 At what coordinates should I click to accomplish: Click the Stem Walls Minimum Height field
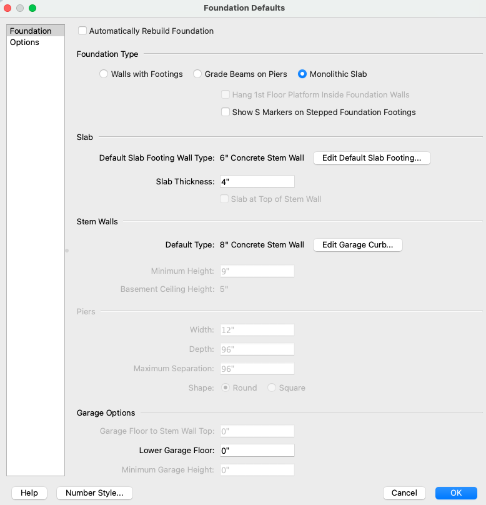click(x=256, y=271)
